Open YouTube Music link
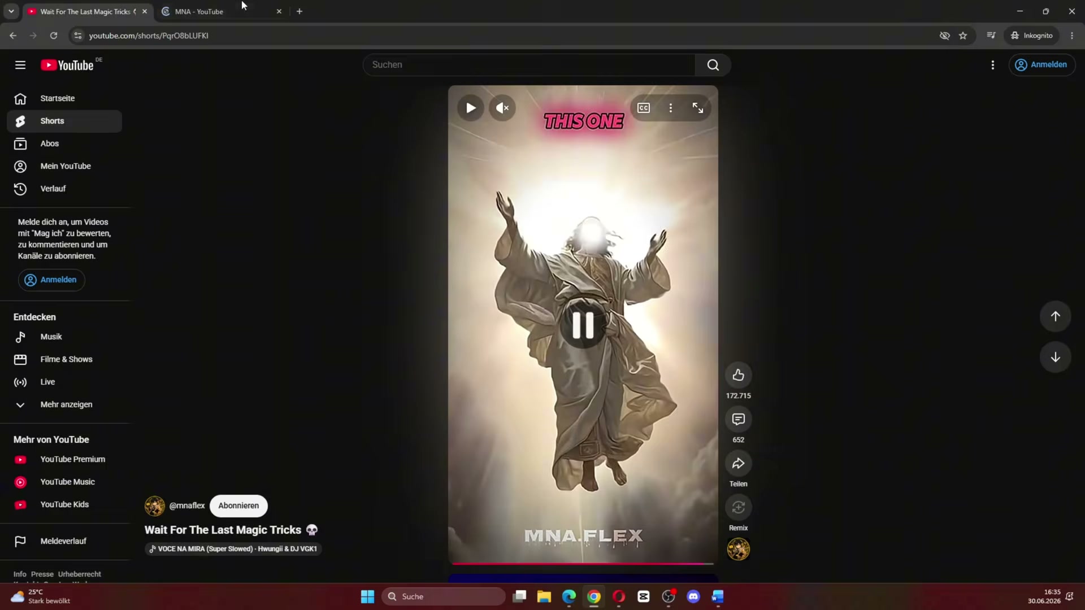The image size is (1085, 610). click(x=64, y=482)
